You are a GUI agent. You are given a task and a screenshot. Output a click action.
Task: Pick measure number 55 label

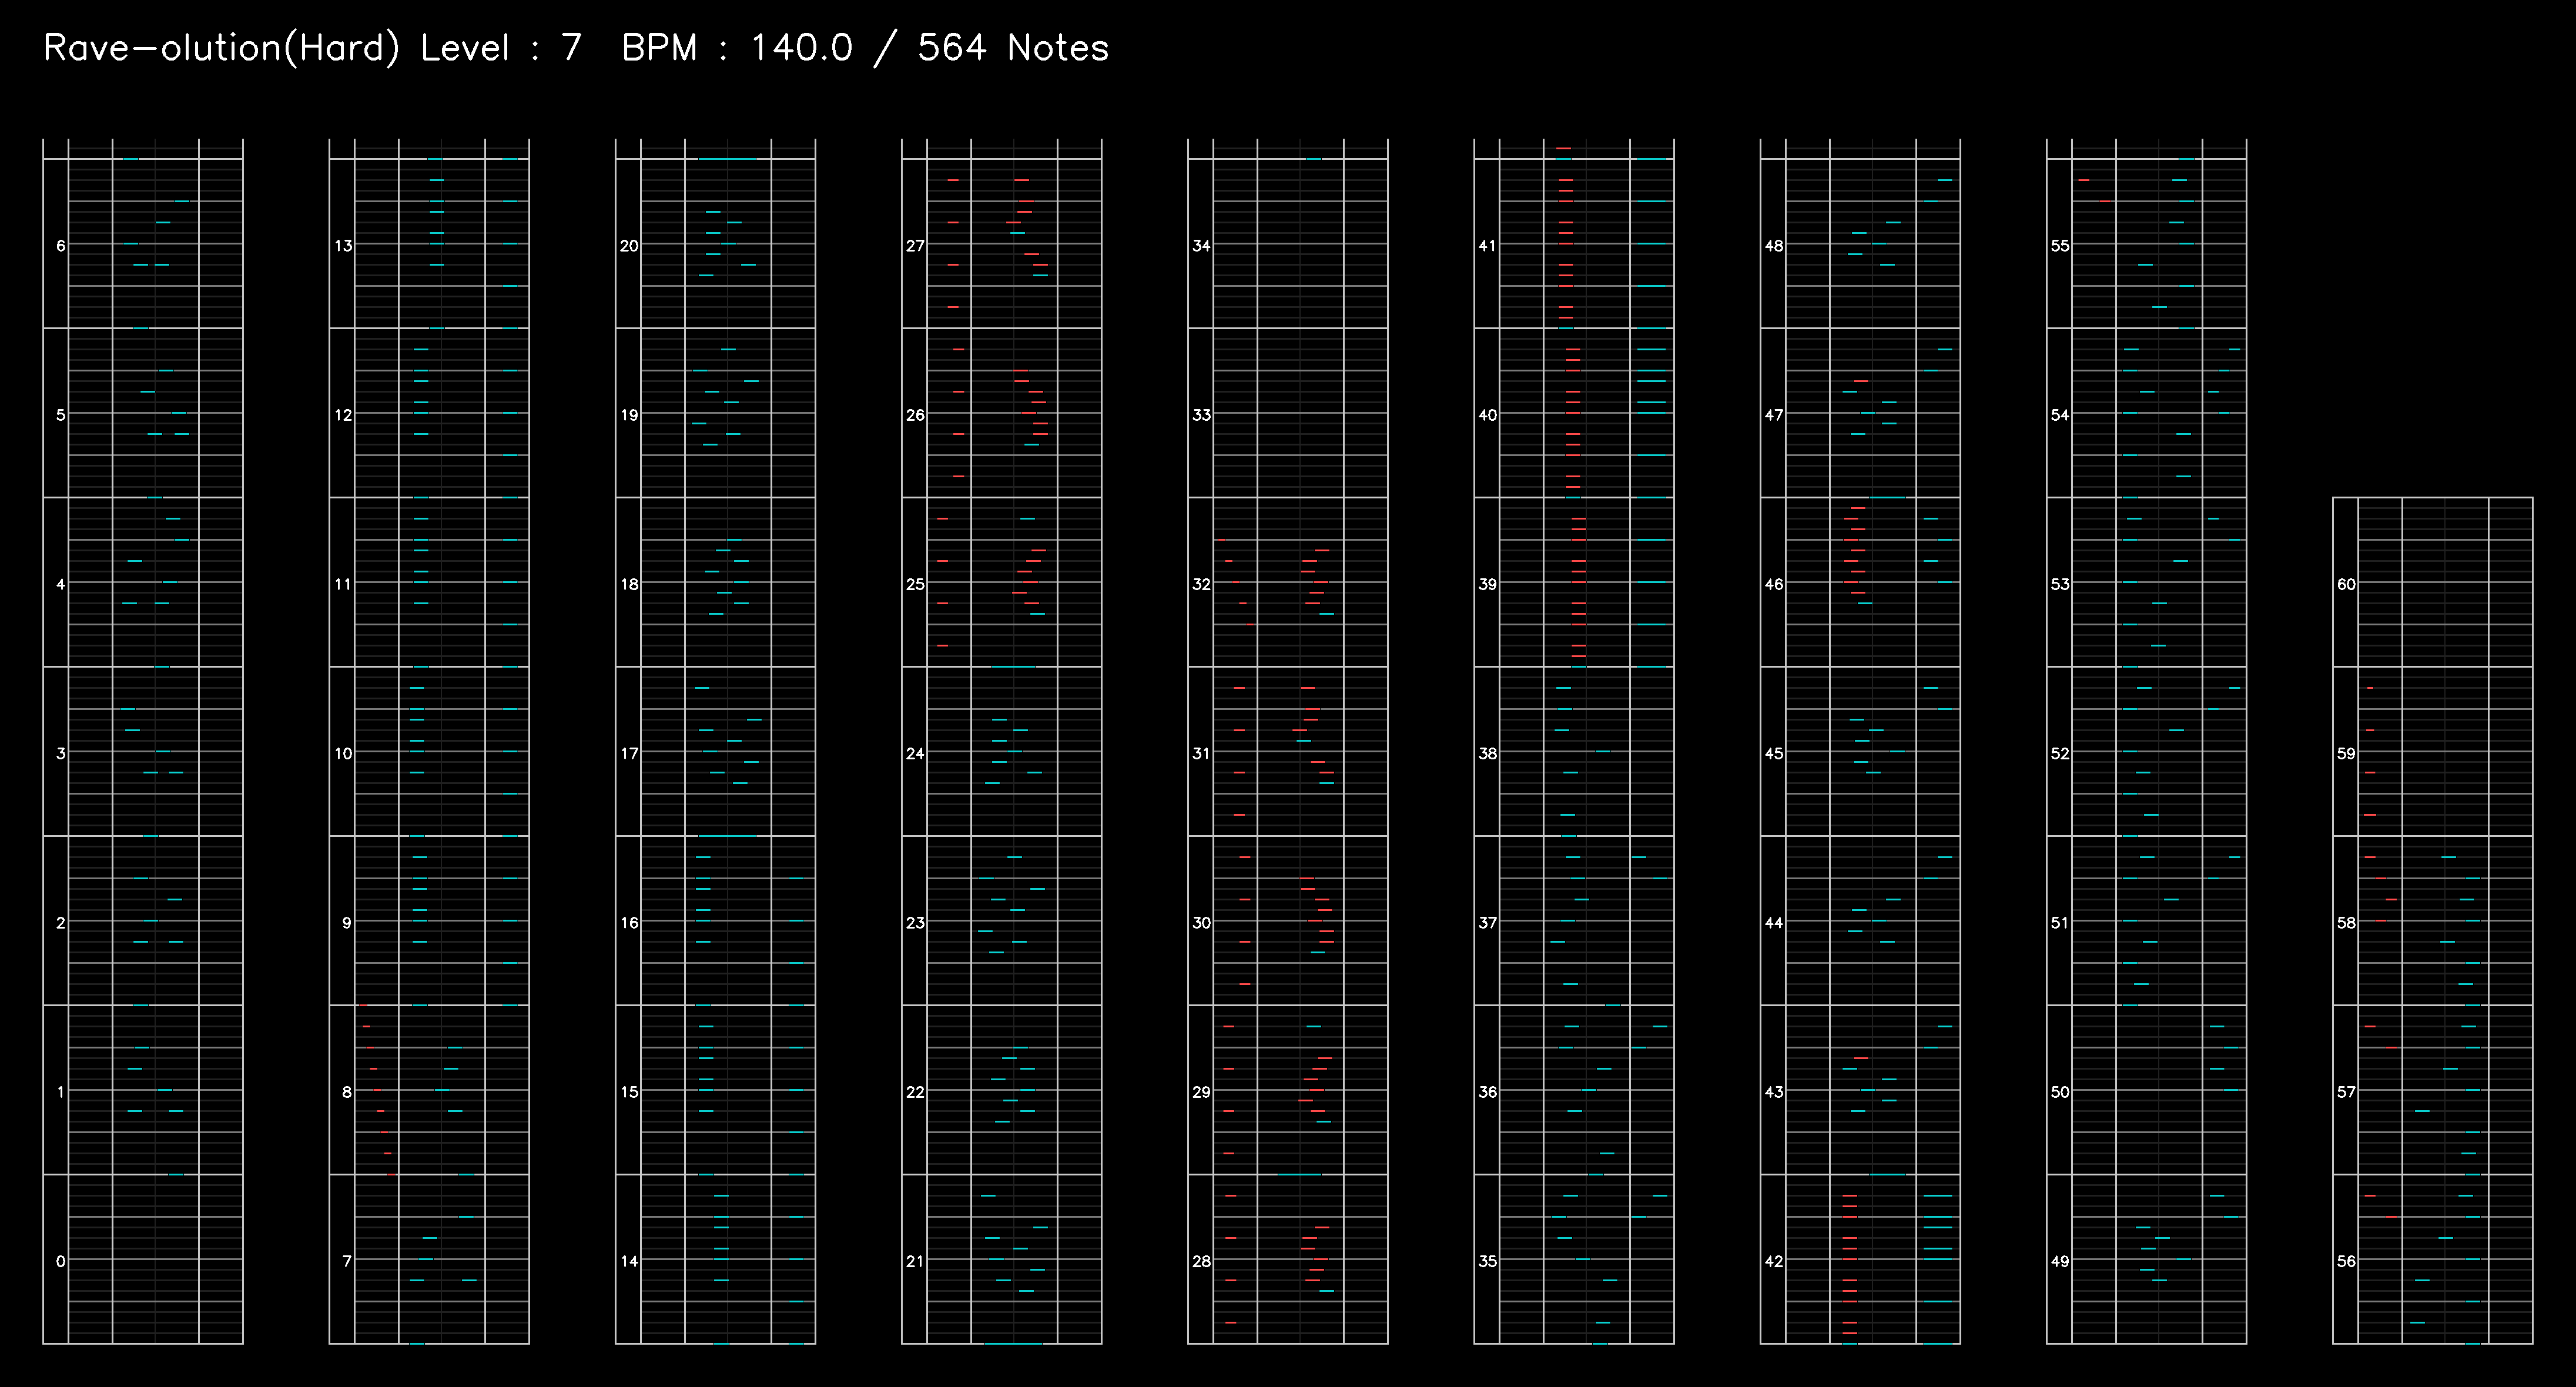pyautogui.click(x=2060, y=245)
